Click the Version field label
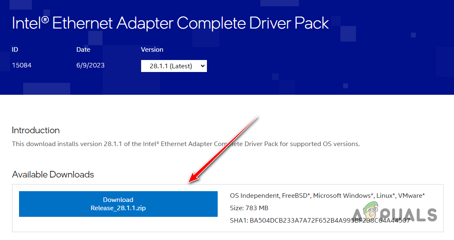The image size is (454, 240). click(152, 49)
